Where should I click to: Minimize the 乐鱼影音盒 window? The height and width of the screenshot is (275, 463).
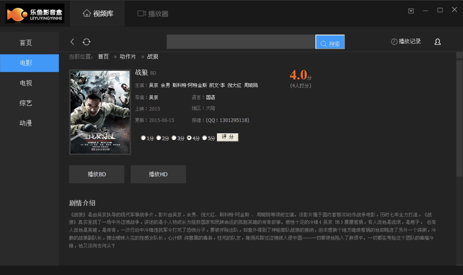click(425, 11)
